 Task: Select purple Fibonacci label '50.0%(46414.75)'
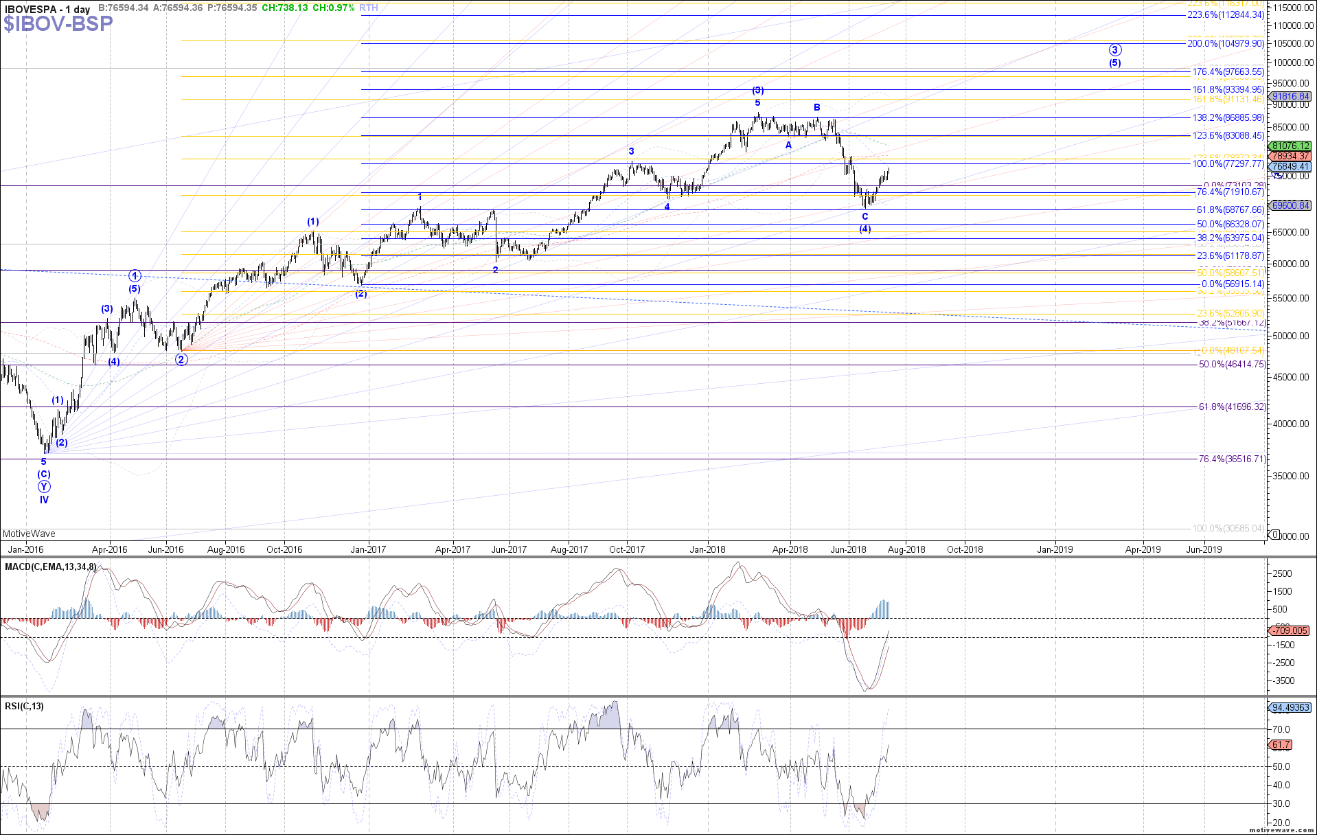click(x=1232, y=365)
